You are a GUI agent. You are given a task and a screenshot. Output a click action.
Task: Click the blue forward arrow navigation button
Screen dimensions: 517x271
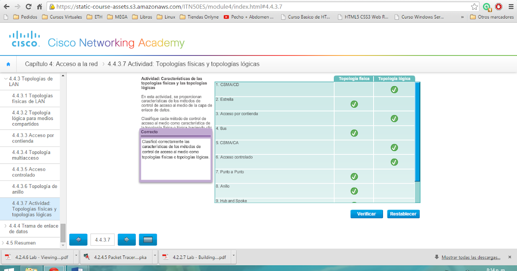tap(126, 240)
